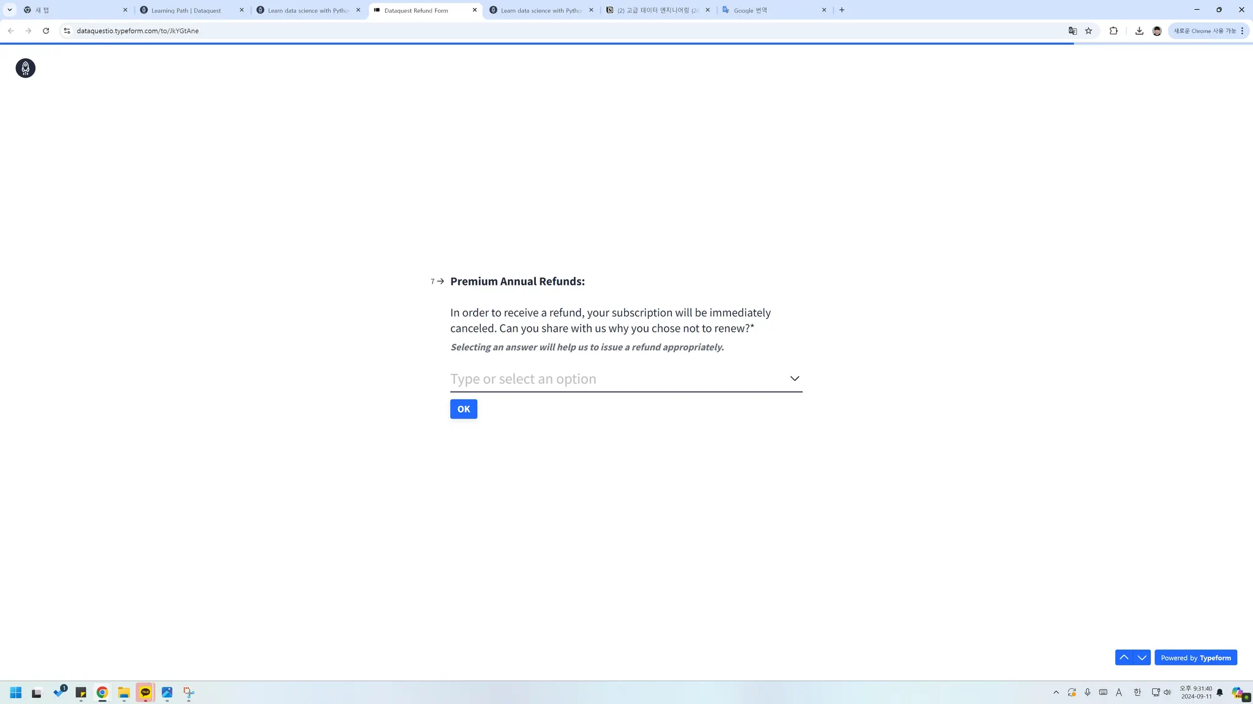
Task: Click the Dataquest rocket logo icon
Action: tap(25, 68)
